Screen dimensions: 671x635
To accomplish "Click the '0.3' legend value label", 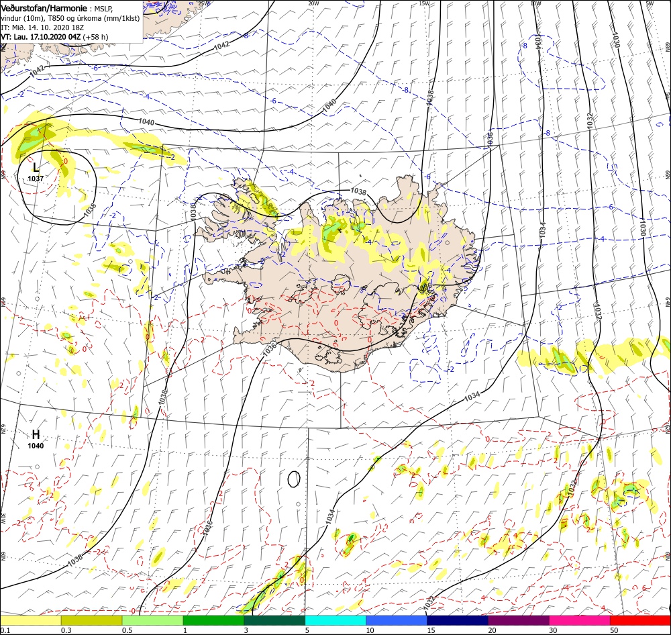I will coord(66,630).
